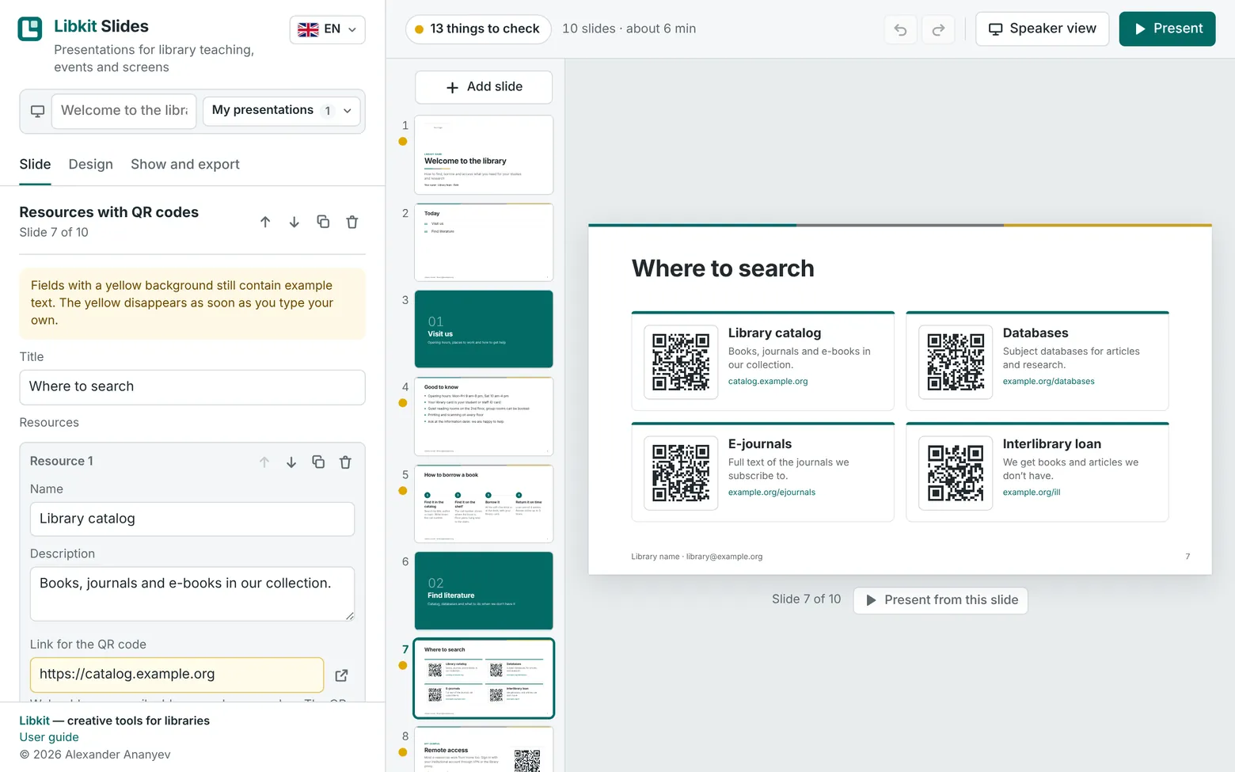Select slide 5 How to borrow a book thumbnail
This screenshot has width=1235, height=772.
[x=484, y=504]
